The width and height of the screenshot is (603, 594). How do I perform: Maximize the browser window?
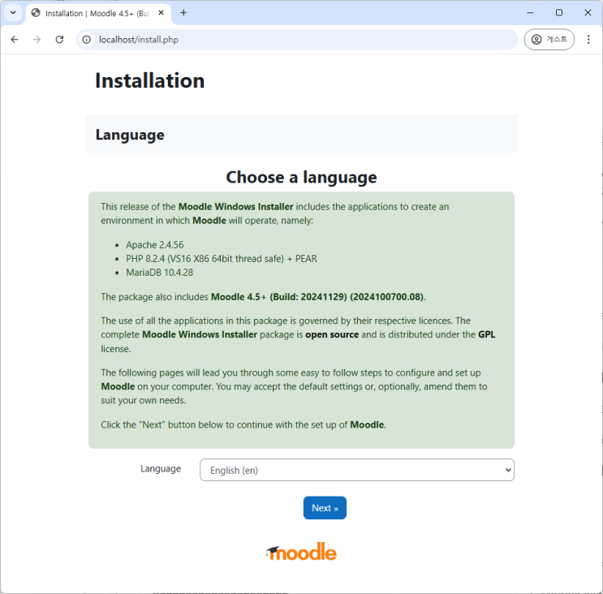tap(559, 13)
